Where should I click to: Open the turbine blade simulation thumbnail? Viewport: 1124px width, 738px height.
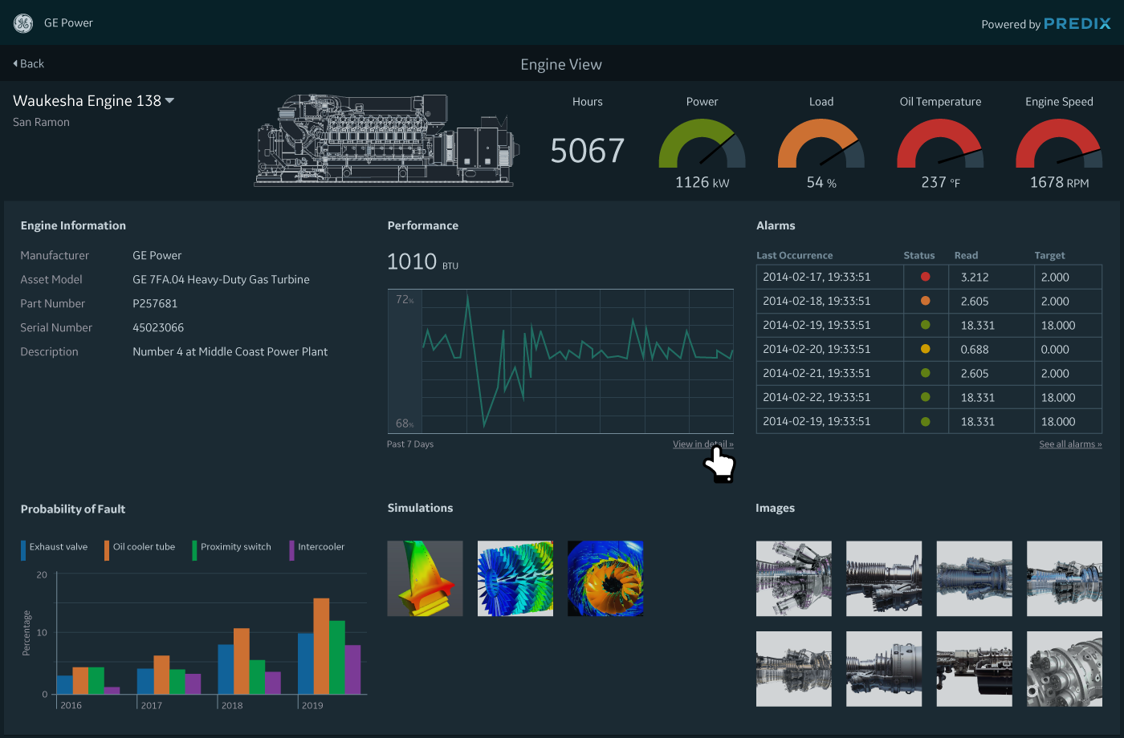[425, 578]
